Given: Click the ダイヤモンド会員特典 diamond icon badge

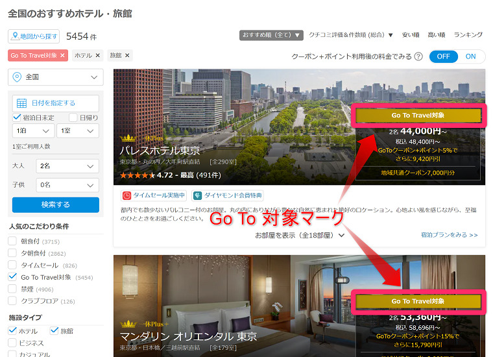Looking at the screenshot, I should click(x=197, y=195).
